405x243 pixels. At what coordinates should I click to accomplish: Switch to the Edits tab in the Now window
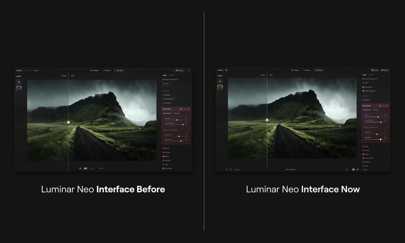tap(370, 74)
